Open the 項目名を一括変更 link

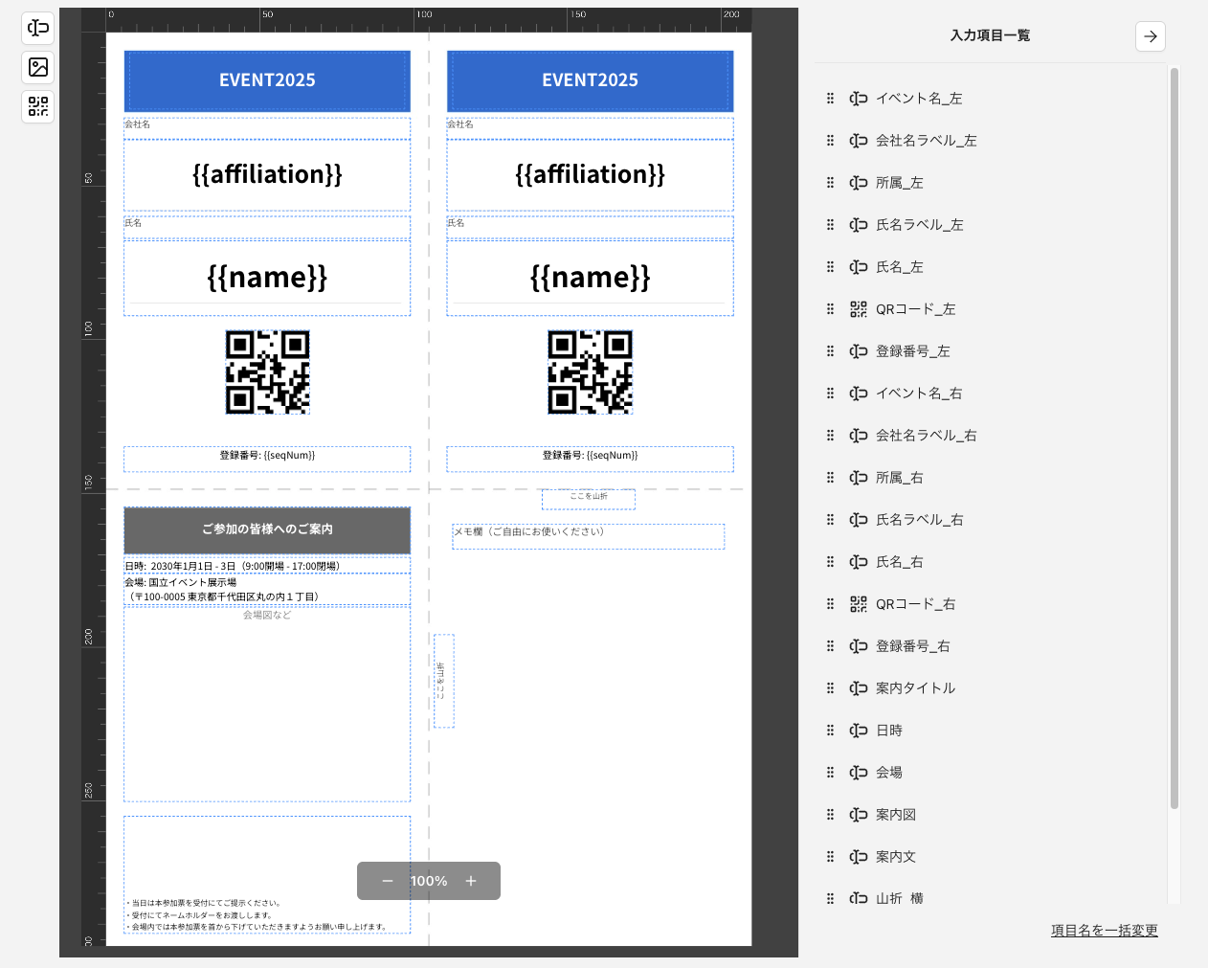coord(1104,931)
